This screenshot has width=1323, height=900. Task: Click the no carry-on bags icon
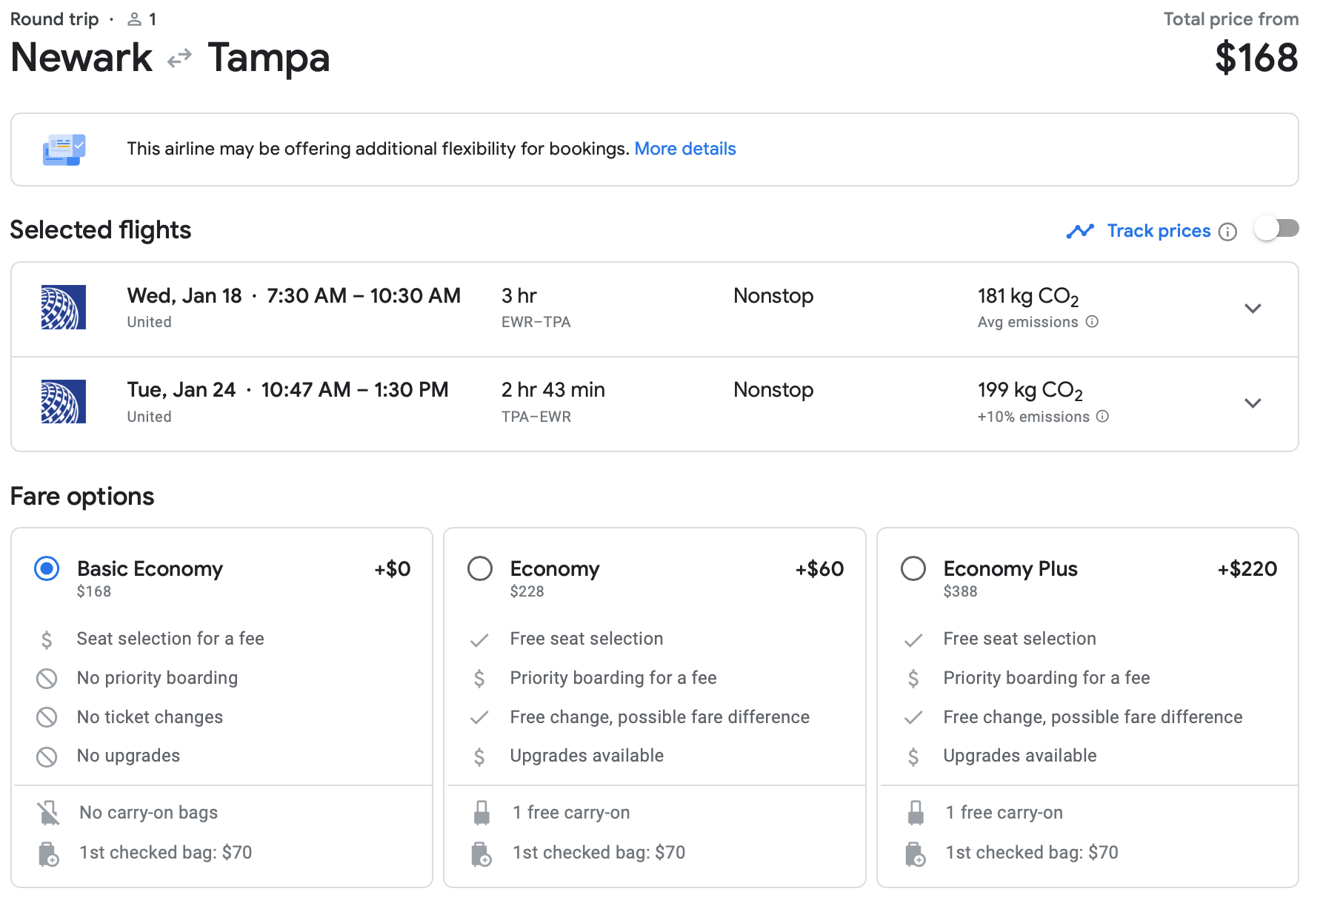pos(49,813)
